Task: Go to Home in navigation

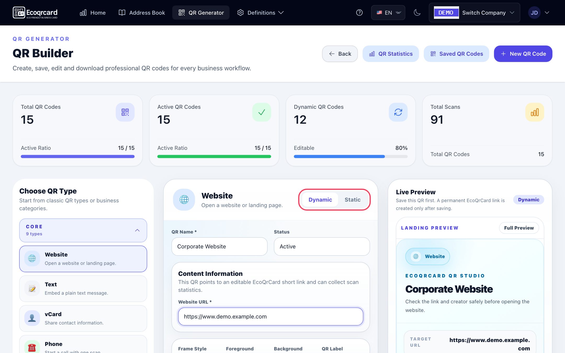Action: tap(93, 13)
